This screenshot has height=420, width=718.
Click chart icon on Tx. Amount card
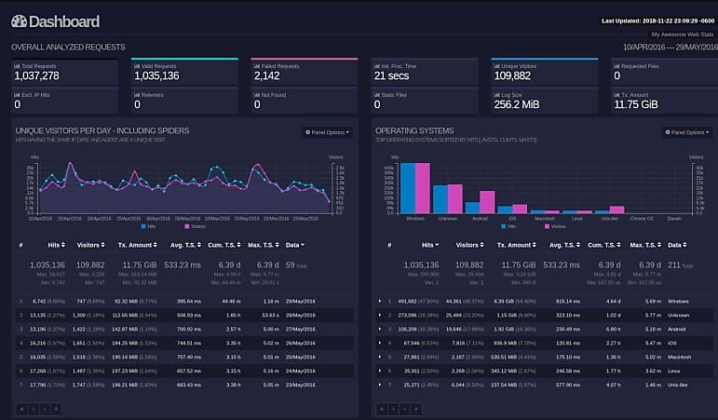[616, 95]
